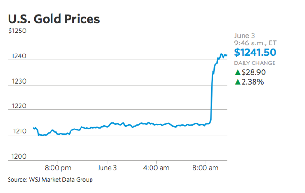
Task: Click the 1220 y-axis label
Action: (x=17, y=106)
